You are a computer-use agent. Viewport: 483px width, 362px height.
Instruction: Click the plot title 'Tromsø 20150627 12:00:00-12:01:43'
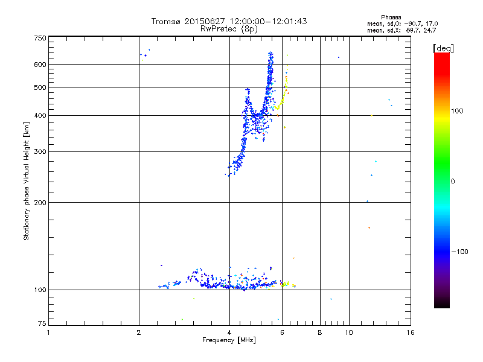coord(229,21)
